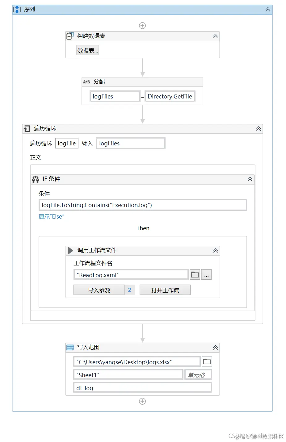Edit the Directory.GetFile value field
The image size is (286, 442).
tap(170, 96)
